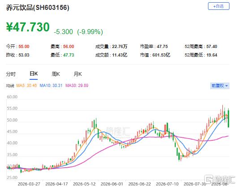
Task: Click the MA30: 29.89 indicator label
Action: (77, 86)
